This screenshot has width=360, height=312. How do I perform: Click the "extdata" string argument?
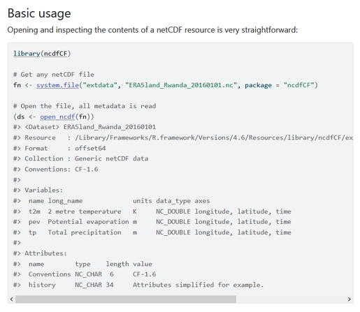click(x=100, y=85)
